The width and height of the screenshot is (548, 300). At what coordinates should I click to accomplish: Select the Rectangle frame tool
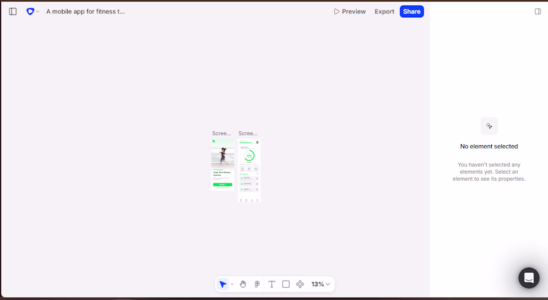286,284
